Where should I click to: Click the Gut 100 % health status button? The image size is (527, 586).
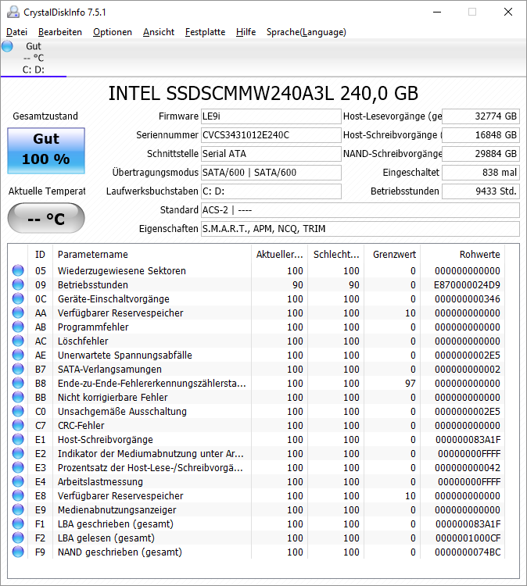click(46, 151)
